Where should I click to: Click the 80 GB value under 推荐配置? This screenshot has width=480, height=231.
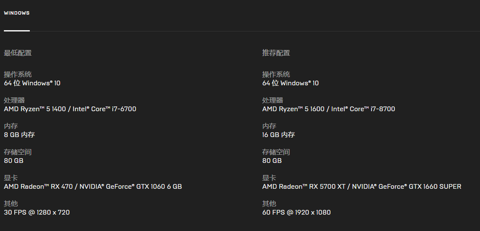(x=272, y=161)
